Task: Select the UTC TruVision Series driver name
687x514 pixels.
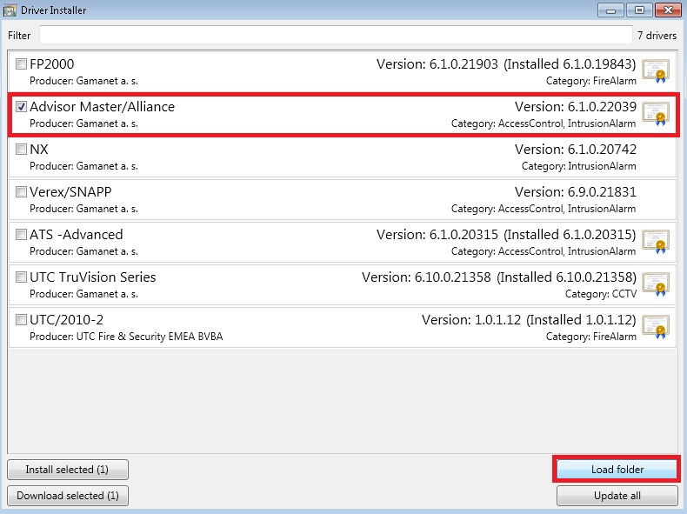Action: (x=93, y=277)
